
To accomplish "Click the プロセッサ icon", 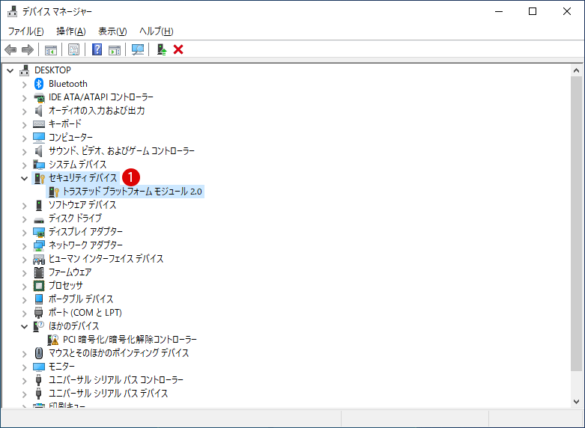I will coord(39,286).
